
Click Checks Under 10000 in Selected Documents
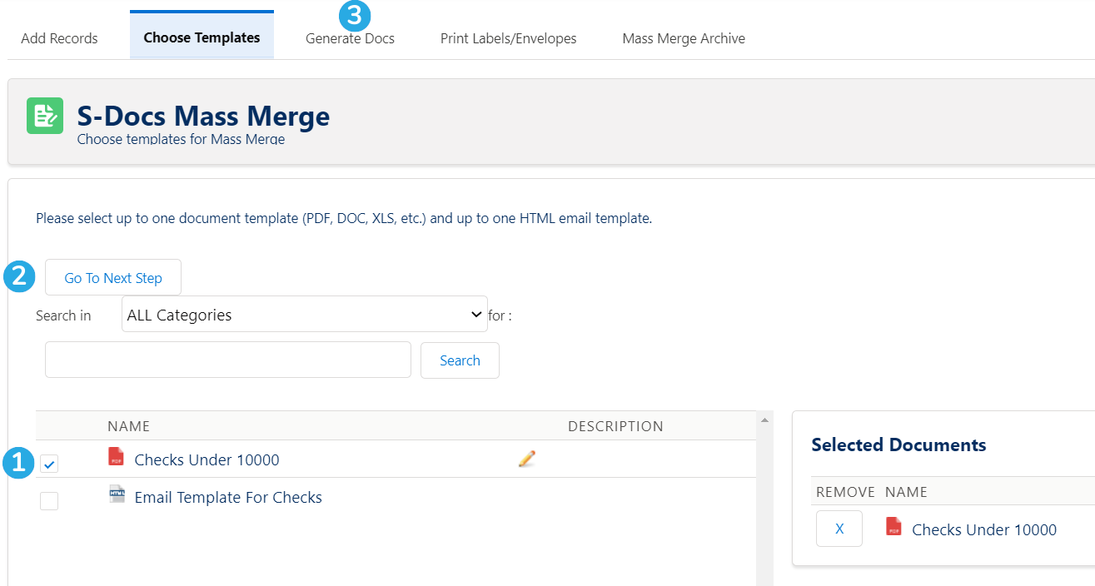tap(984, 529)
